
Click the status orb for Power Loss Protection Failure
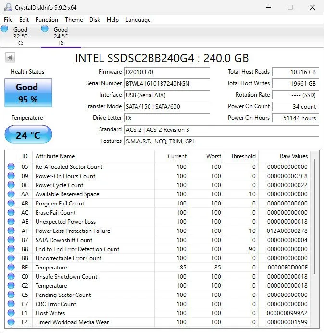[11, 231]
